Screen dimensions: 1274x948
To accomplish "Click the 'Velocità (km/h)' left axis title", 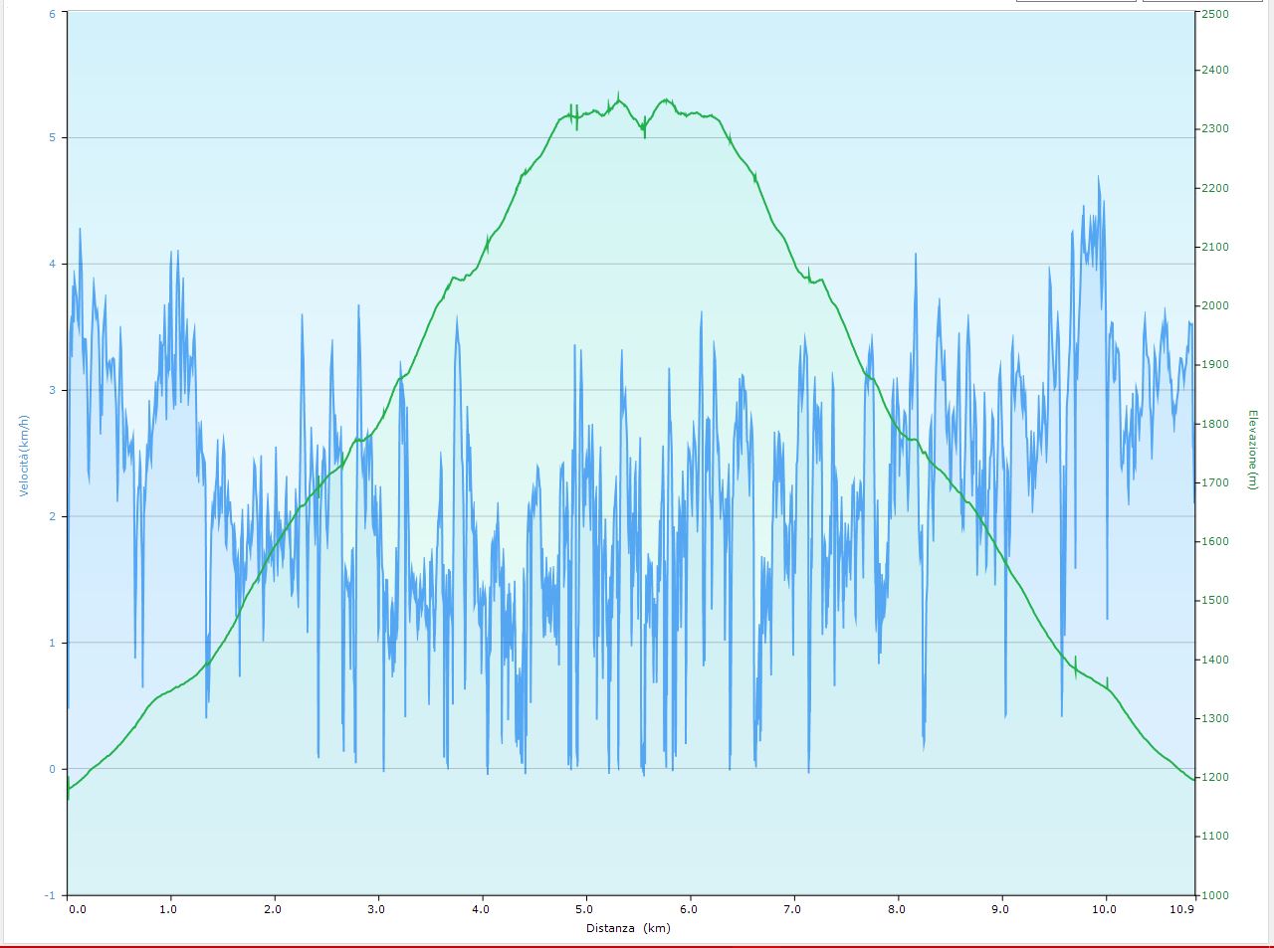I will point(23,454).
